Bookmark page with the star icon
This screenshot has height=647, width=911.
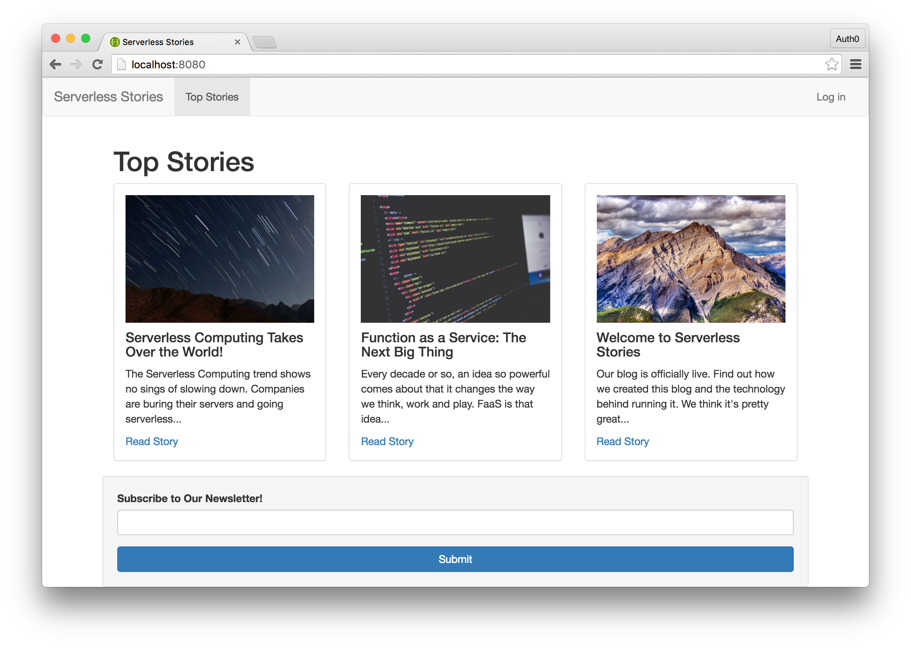click(831, 64)
